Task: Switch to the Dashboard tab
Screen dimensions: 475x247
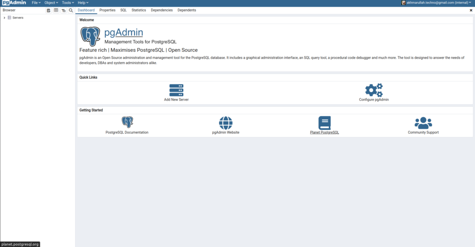Action: click(x=86, y=10)
